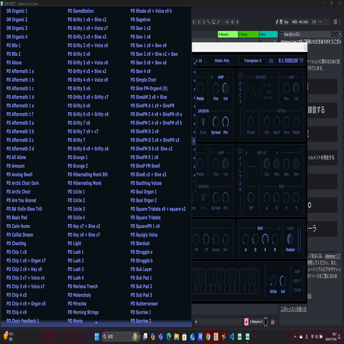Open Google Photos pinwheel icon in taskbar

point(224,337)
